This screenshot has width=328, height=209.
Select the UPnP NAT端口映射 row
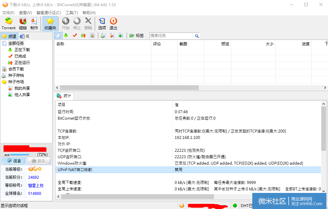point(188,170)
